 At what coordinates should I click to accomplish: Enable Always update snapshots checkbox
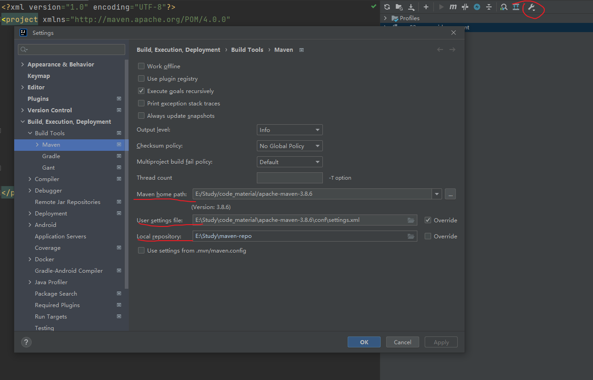tap(141, 116)
